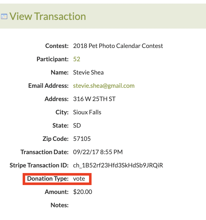Click the transaction date 09/22/17 8:55 PM
Viewport: 206px width, 220px height.
click(x=98, y=152)
